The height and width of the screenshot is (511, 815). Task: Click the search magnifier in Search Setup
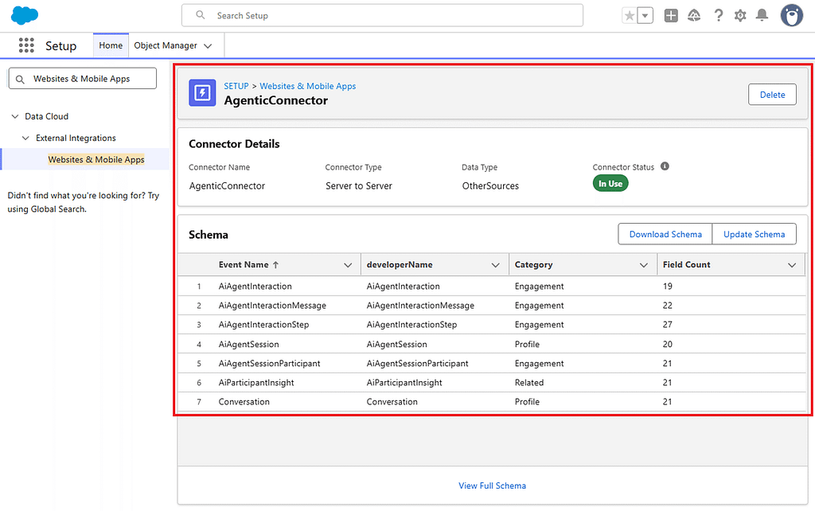click(x=200, y=16)
